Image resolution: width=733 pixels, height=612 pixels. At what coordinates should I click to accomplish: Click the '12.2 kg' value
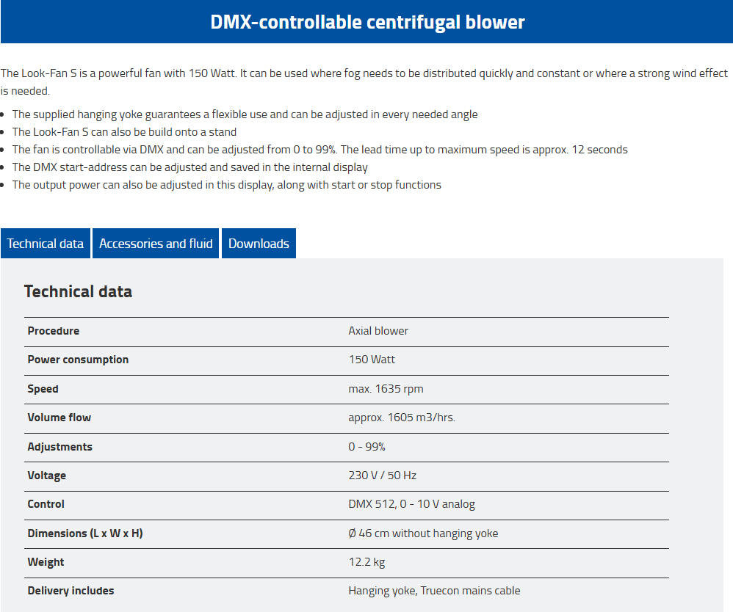coord(366,562)
